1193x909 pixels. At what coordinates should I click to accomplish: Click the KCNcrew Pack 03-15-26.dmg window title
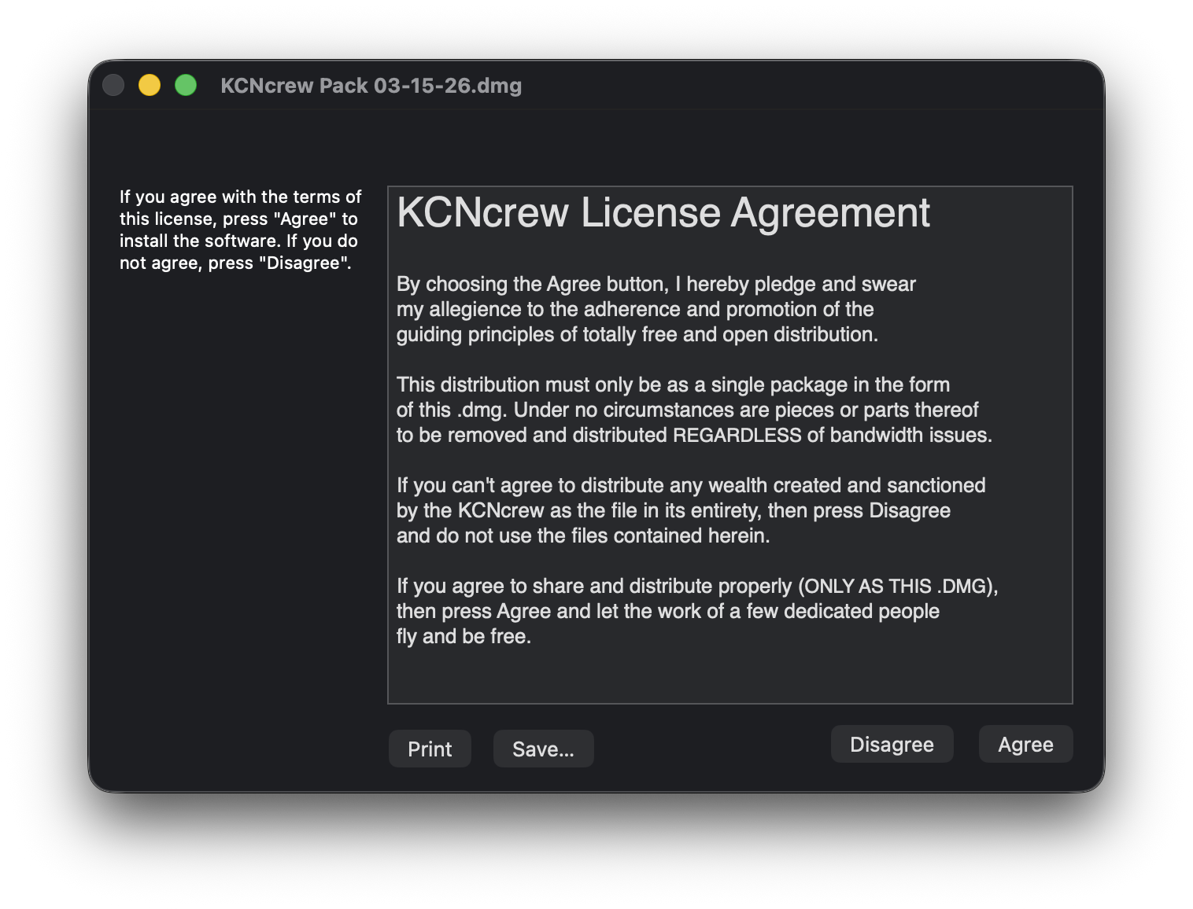tap(371, 86)
